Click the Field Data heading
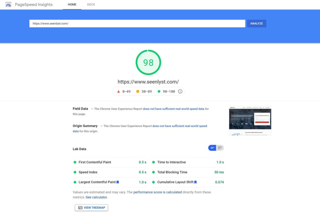This screenshot has width=320, height=216. pyautogui.click(x=80, y=109)
